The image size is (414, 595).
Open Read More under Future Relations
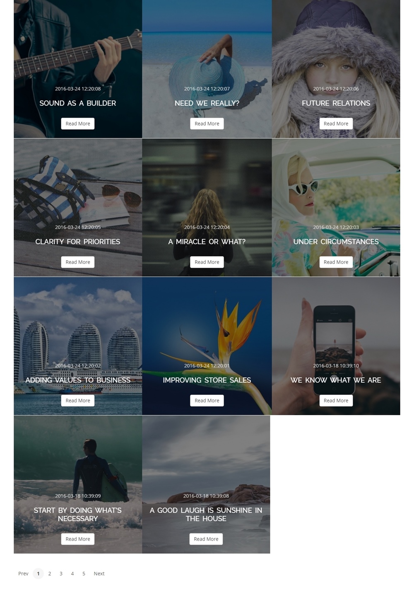click(336, 123)
